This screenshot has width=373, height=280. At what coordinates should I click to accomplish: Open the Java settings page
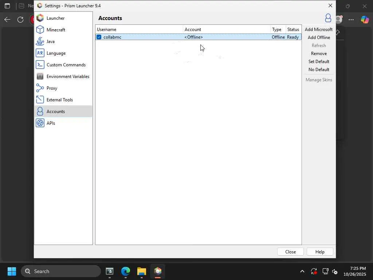[63, 42]
